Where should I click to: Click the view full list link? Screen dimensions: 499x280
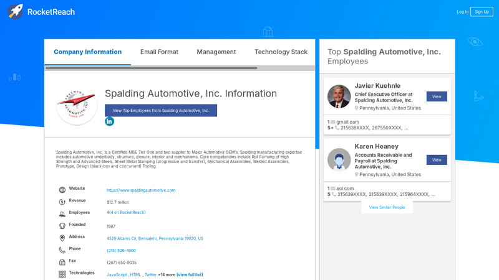coord(190,274)
